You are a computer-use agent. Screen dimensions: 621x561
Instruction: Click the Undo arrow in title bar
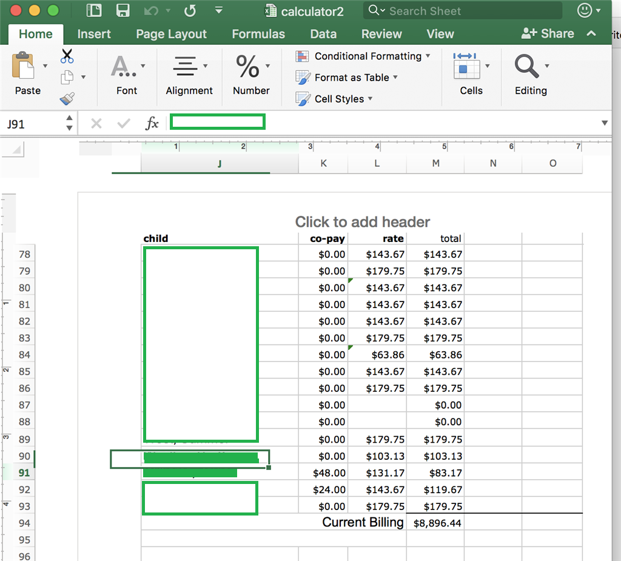[151, 10]
